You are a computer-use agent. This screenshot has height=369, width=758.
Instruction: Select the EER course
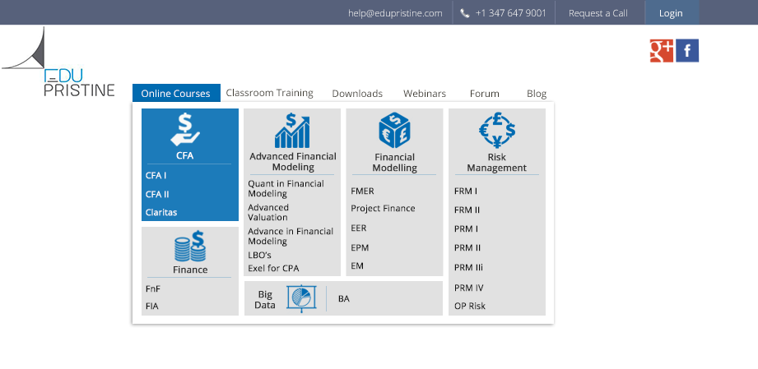[x=359, y=228]
